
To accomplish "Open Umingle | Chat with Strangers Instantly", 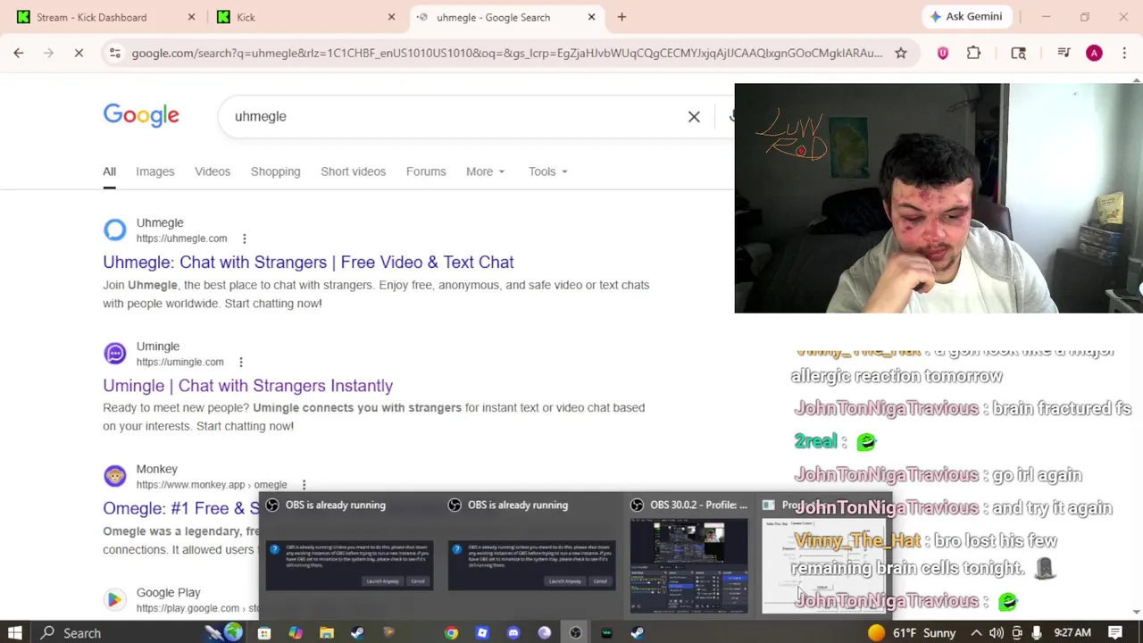I will pyautogui.click(x=247, y=385).
